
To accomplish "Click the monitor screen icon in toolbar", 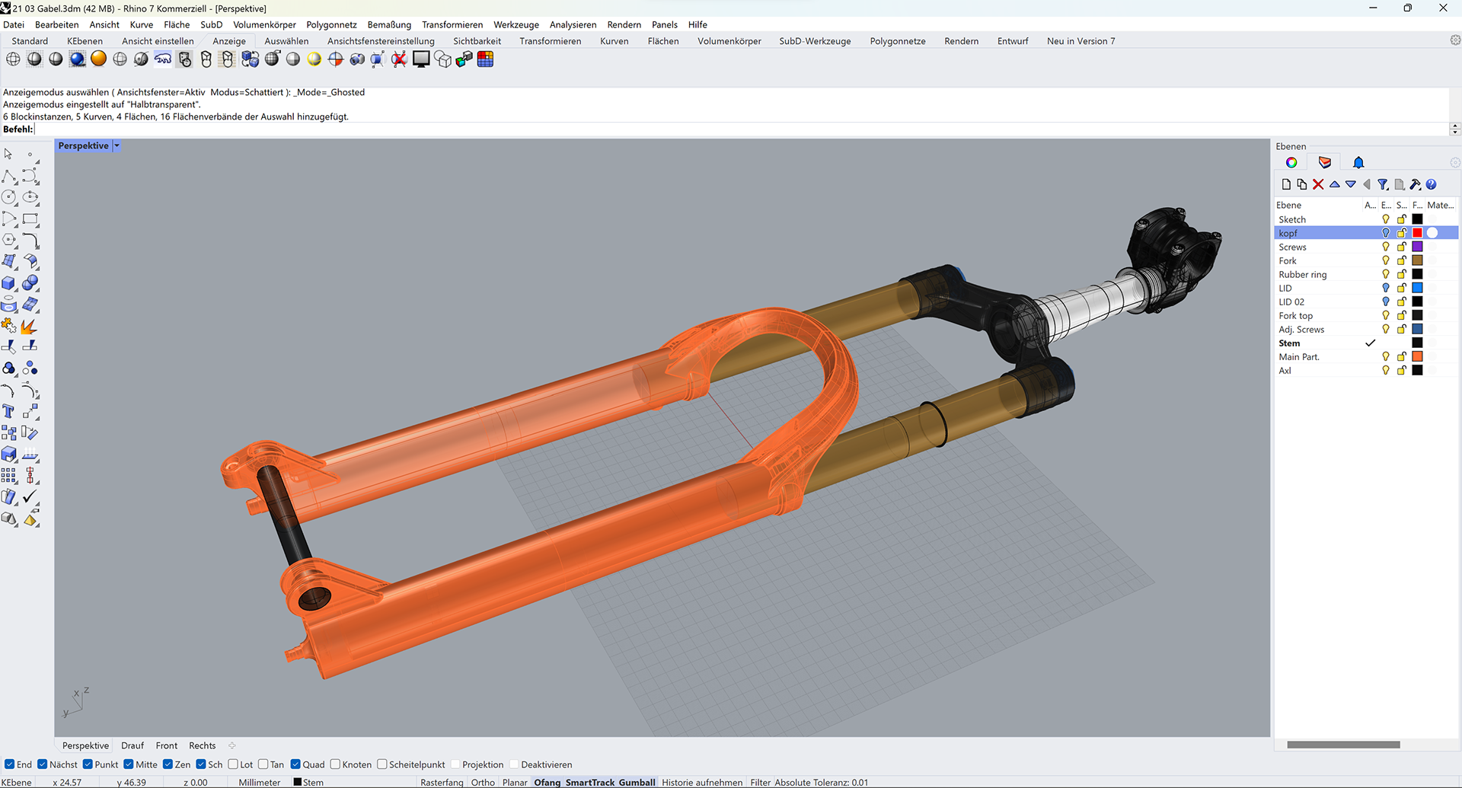I will point(420,59).
